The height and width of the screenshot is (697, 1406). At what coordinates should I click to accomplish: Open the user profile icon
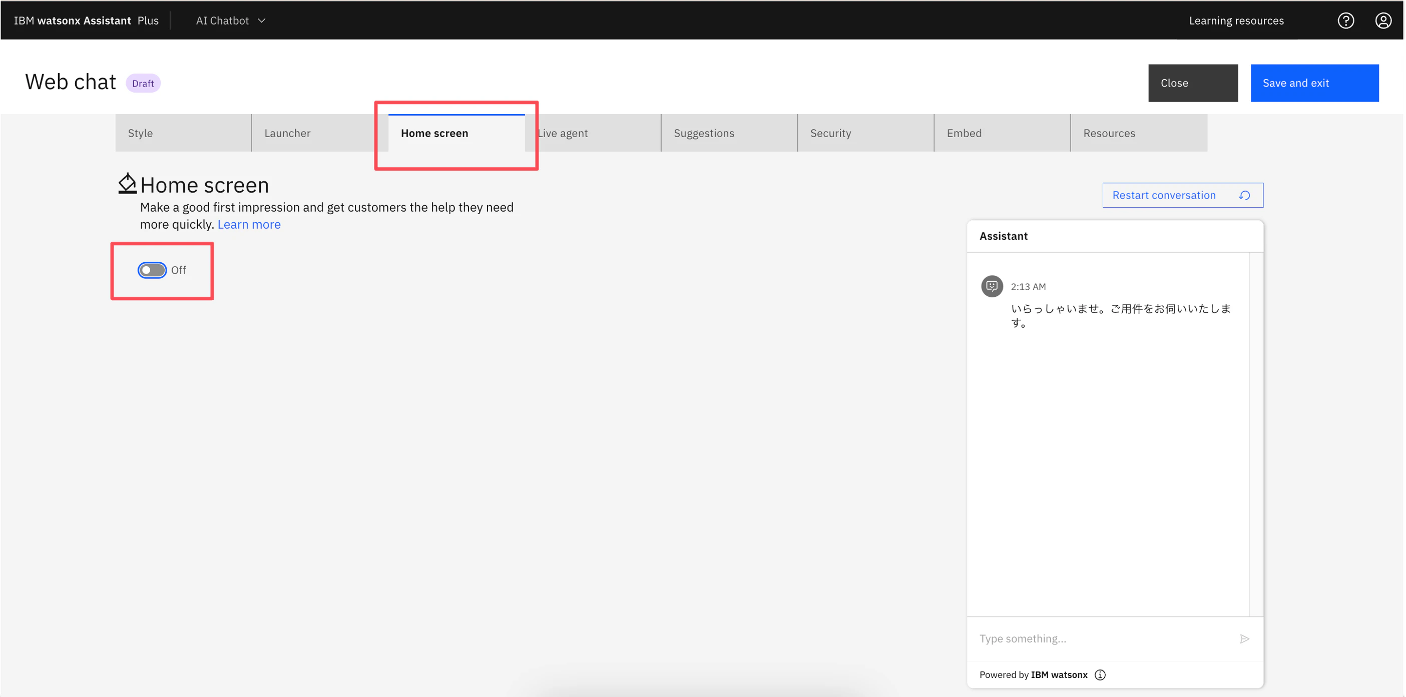[x=1382, y=21]
